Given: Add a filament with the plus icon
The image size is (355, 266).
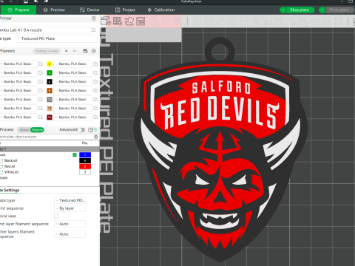Looking at the screenshot, I should pyautogui.click(x=66, y=51).
